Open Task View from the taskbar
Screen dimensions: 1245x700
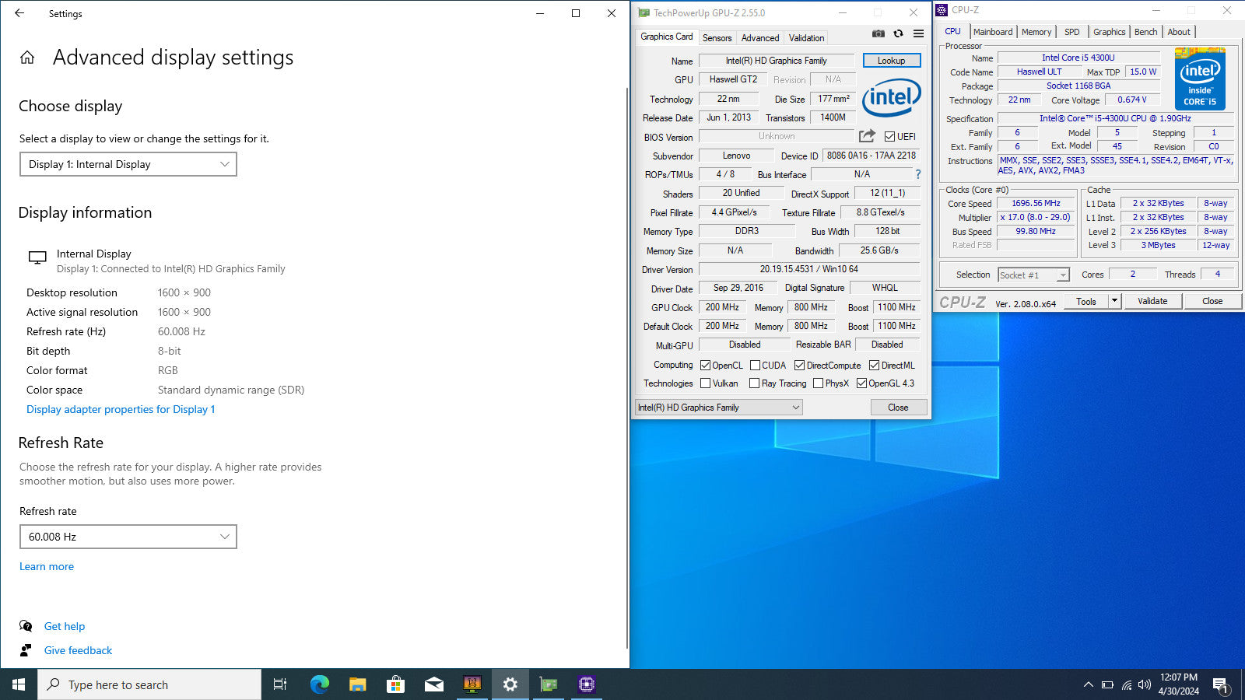pyautogui.click(x=280, y=684)
